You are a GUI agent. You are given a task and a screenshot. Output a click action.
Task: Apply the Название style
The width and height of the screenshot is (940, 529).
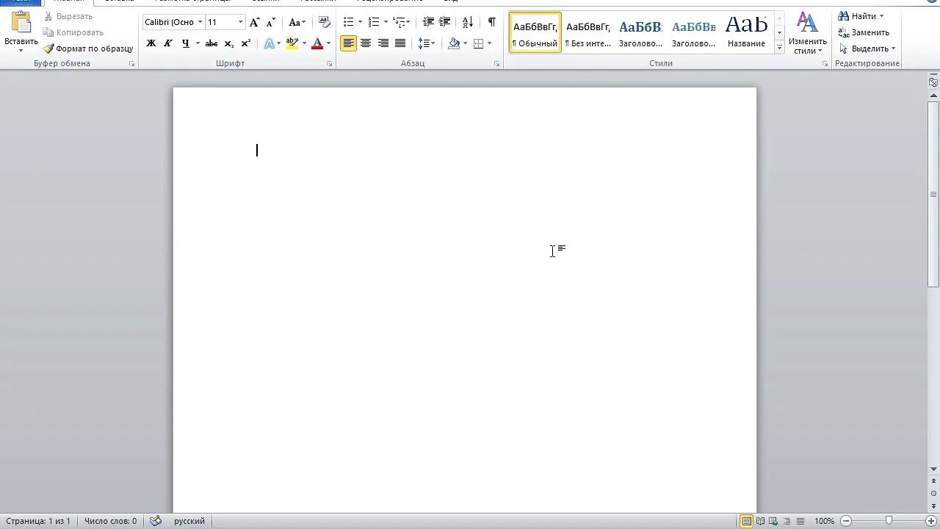[x=746, y=32]
